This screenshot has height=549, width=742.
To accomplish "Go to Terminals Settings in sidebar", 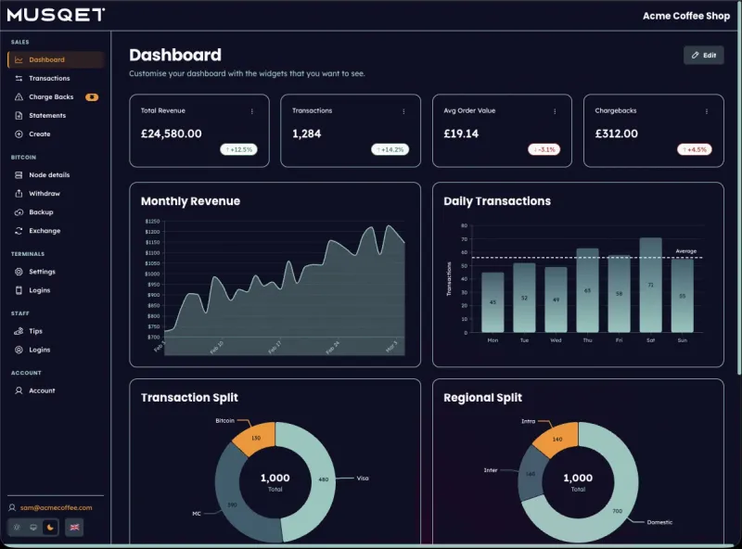I will point(42,271).
